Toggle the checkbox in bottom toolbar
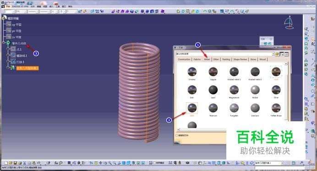 click(155, 163)
